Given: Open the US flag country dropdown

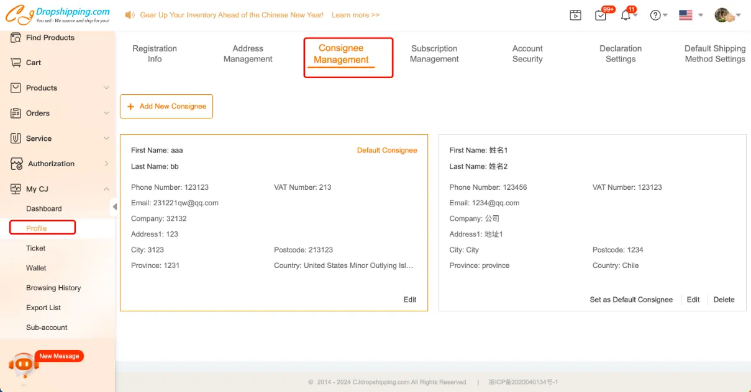Looking at the screenshot, I should point(691,16).
